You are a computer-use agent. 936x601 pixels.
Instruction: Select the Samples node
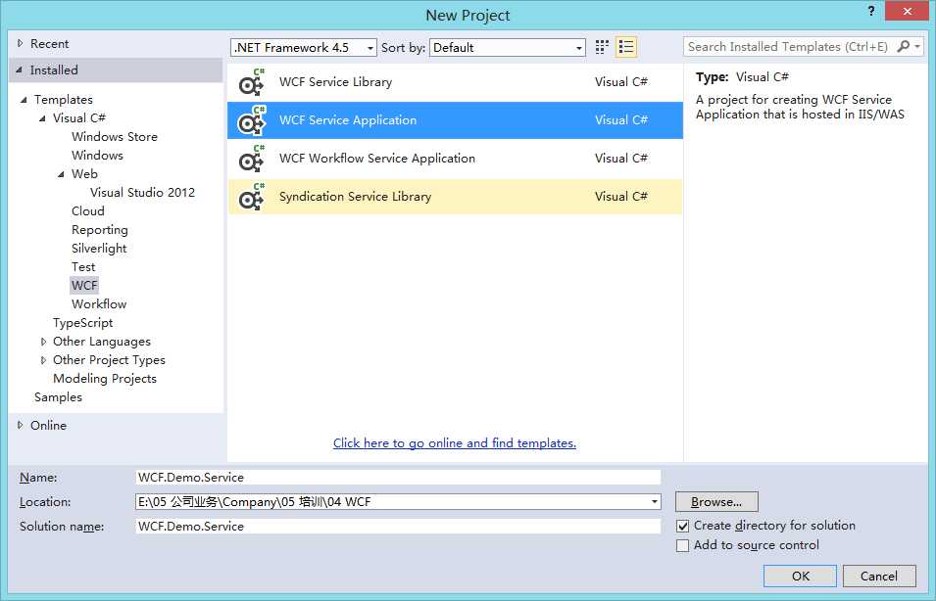(58, 397)
